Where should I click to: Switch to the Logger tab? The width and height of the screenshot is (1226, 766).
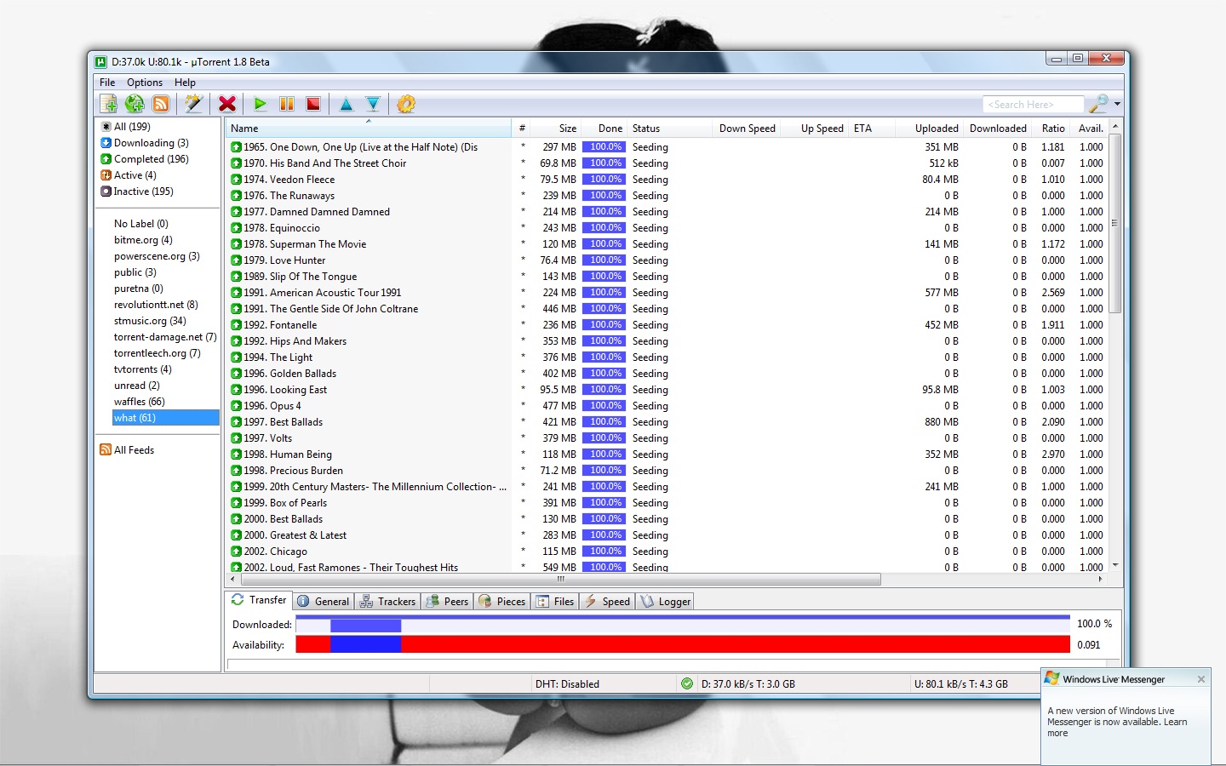click(x=665, y=602)
